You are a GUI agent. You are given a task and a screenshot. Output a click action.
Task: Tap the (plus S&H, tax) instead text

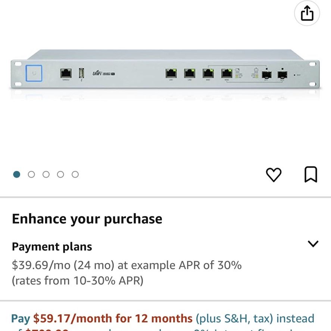tap(255, 318)
